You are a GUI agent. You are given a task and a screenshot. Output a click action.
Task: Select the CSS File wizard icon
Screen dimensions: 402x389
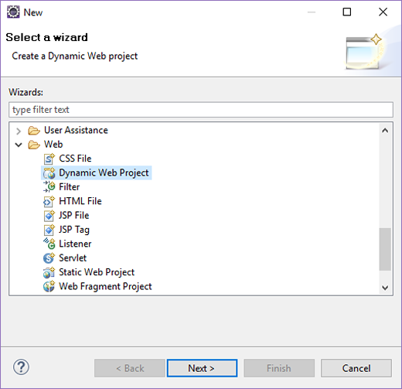pos(49,159)
